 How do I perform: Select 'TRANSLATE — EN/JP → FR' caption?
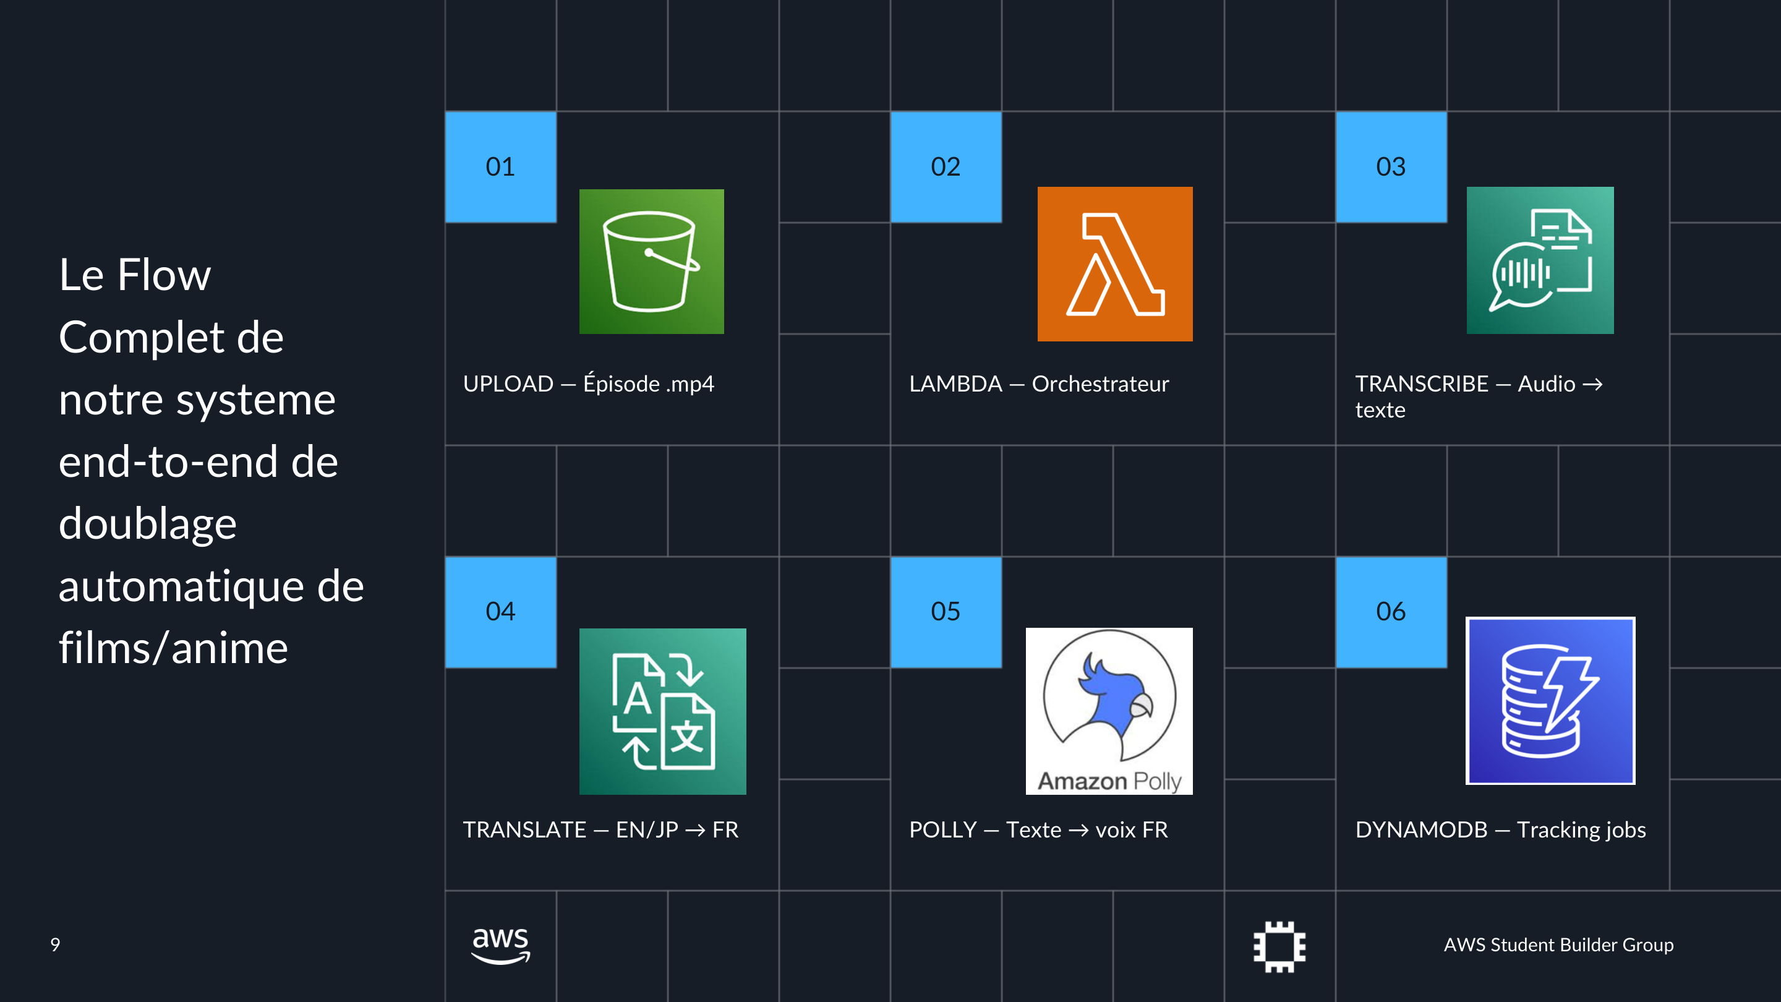[x=600, y=829]
